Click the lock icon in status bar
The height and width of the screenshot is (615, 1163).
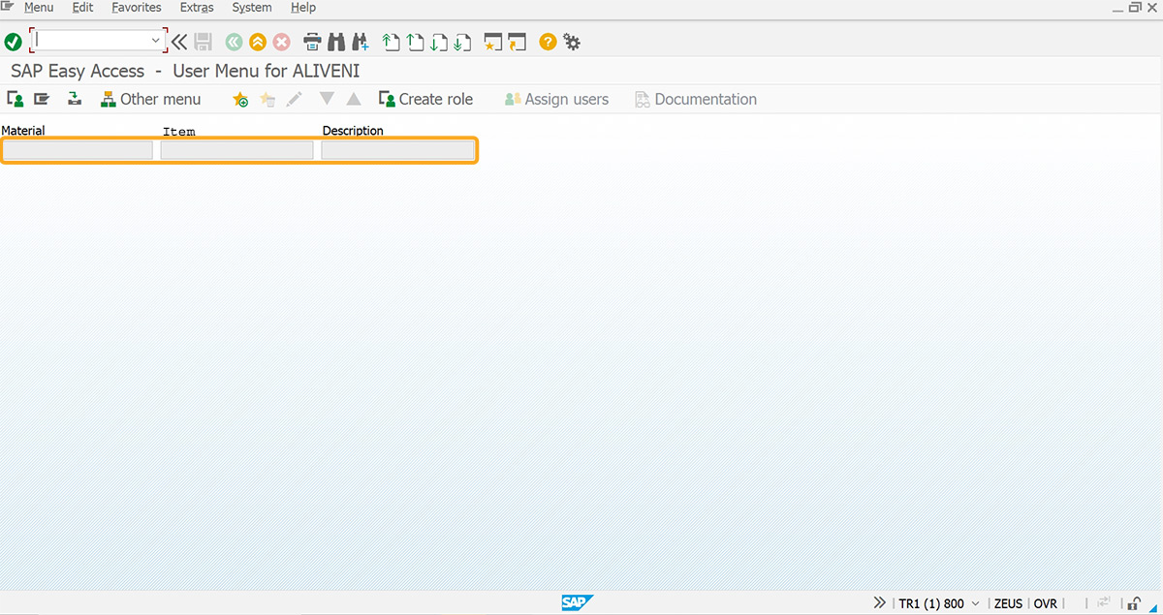1134,603
